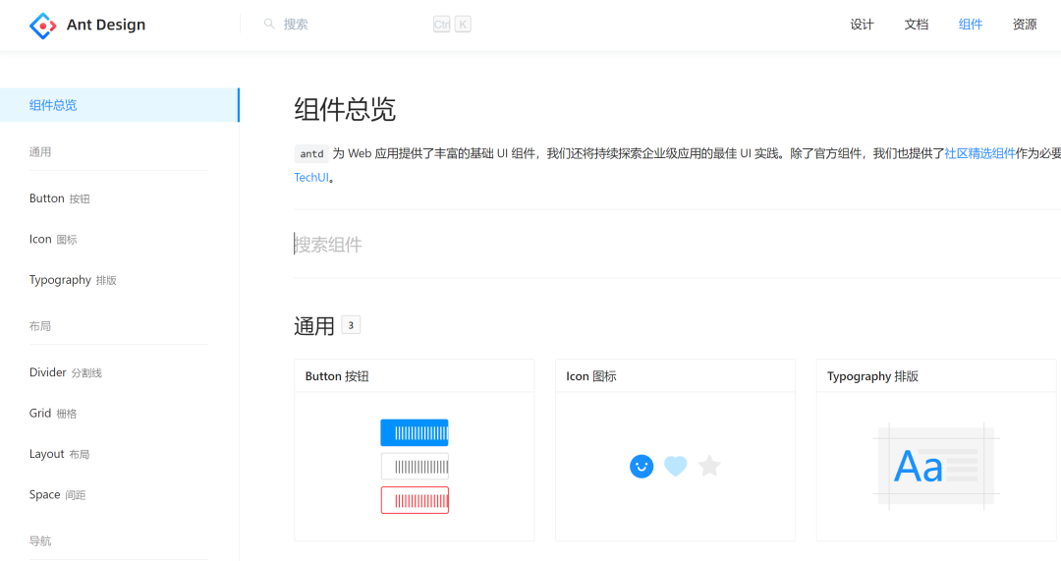
Task: Click the red outlined button illustration
Action: [415, 500]
